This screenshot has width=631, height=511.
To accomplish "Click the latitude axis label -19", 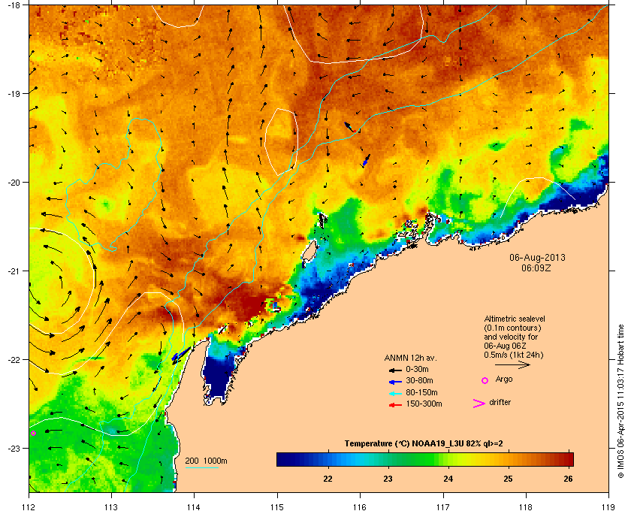I will (x=13, y=93).
